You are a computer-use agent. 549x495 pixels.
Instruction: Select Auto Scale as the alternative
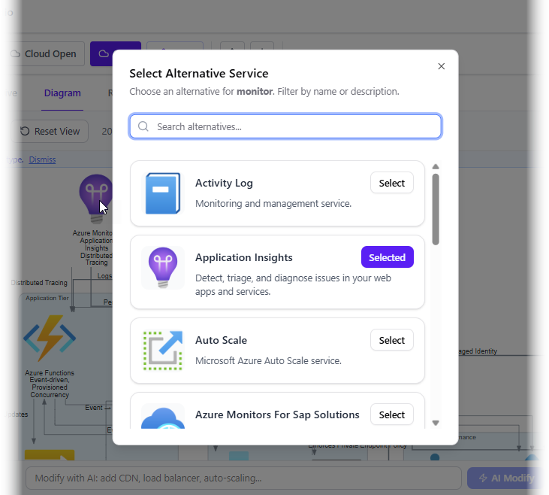click(391, 340)
